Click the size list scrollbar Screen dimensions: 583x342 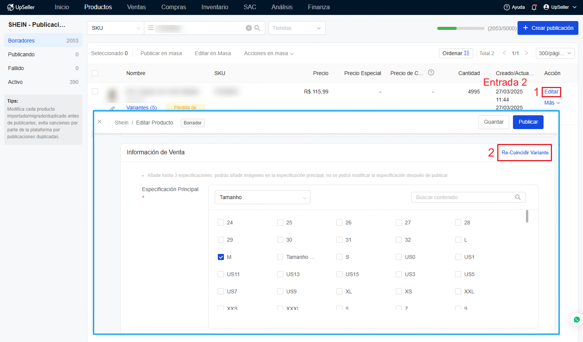(x=527, y=216)
